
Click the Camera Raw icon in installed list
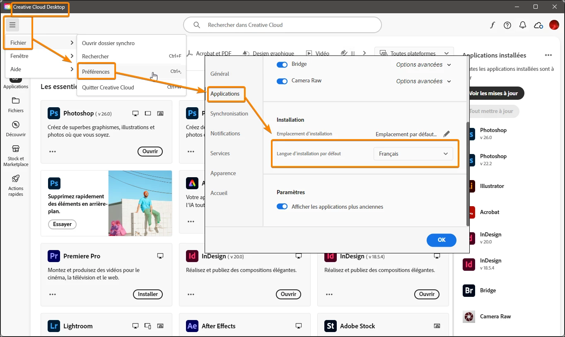pyautogui.click(x=469, y=317)
